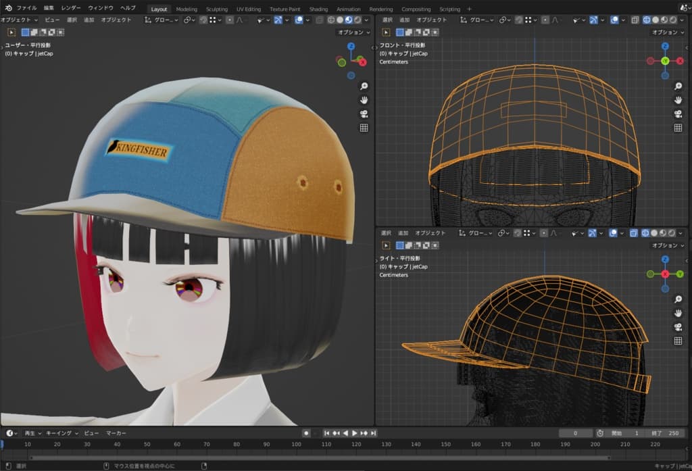Click the zoom magnifier icon in the left viewport
The width and height of the screenshot is (692, 471).
(364, 86)
